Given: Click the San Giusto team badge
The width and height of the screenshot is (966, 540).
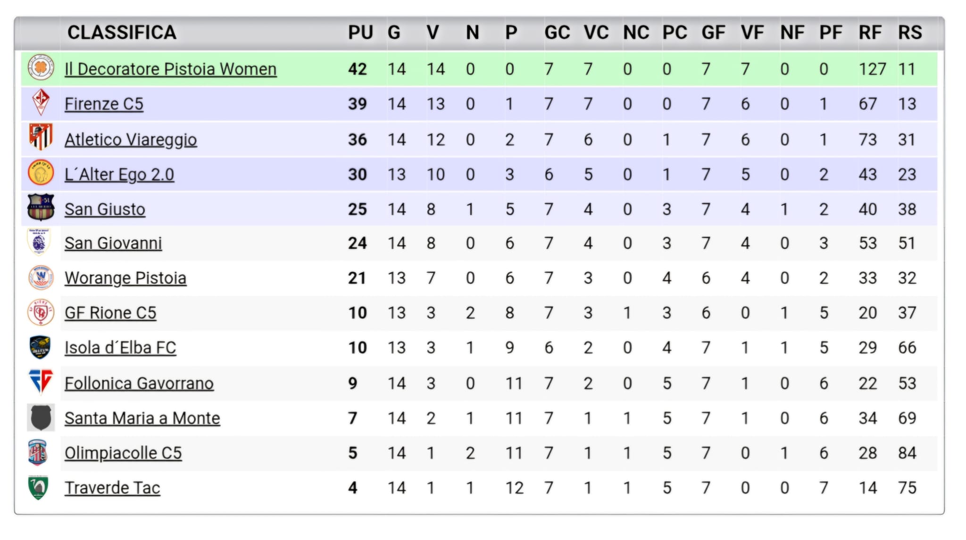Looking at the screenshot, I should (41, 207).
